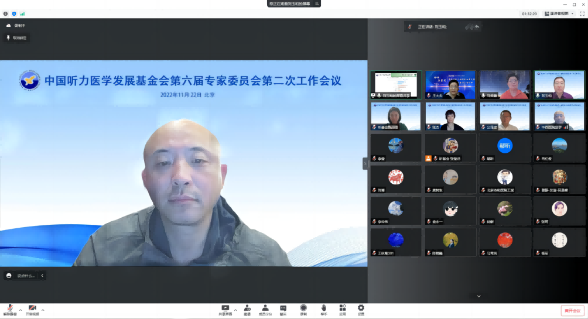The image size is (588, 319).
Task: Invite people to the meeting
Action: click(x=247, y=310)
